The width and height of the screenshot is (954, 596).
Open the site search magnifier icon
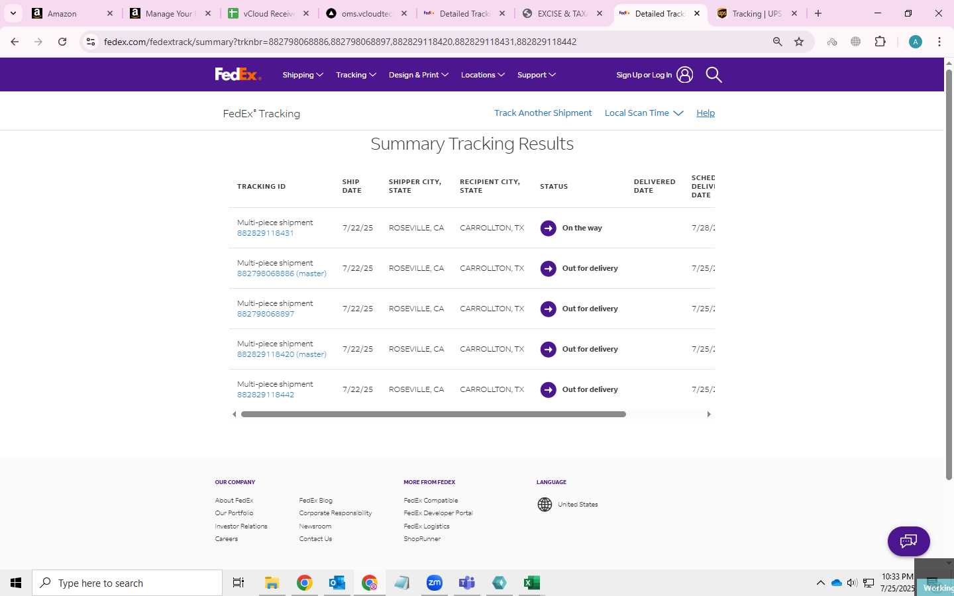[714, 75]
